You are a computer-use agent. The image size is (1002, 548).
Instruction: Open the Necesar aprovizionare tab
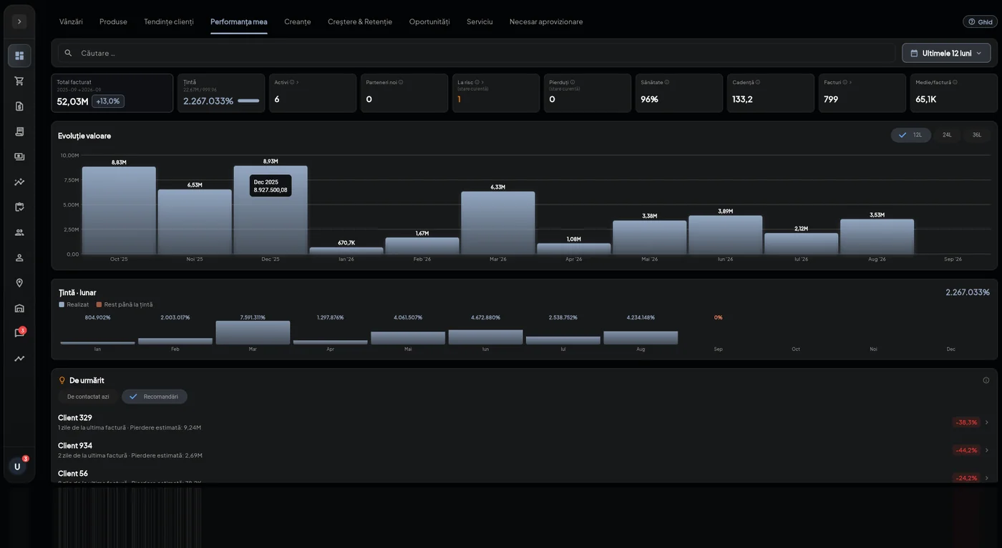point(546,21)
